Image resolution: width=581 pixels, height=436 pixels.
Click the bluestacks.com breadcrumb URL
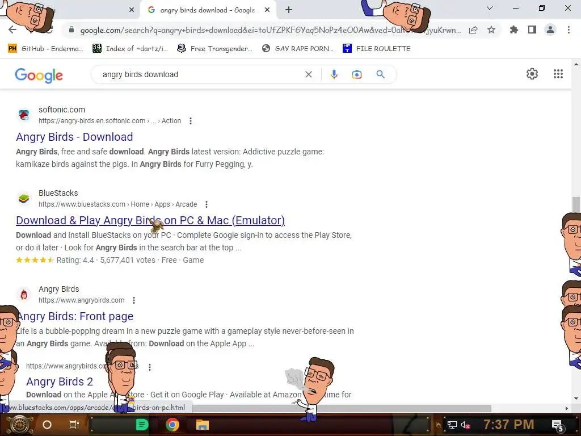tap(118, 204)
